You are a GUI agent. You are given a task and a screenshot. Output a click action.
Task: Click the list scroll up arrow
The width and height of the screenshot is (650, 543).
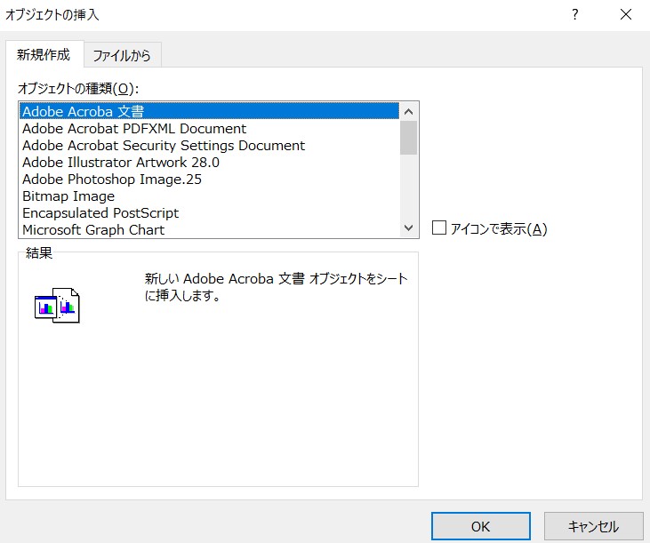(x=408, y=111)
